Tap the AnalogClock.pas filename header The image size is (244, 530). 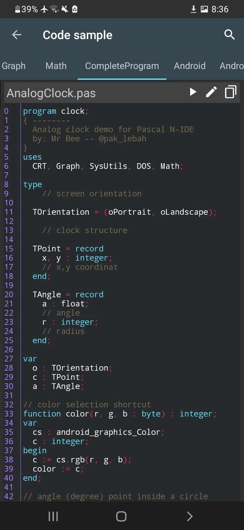[51, 93]
